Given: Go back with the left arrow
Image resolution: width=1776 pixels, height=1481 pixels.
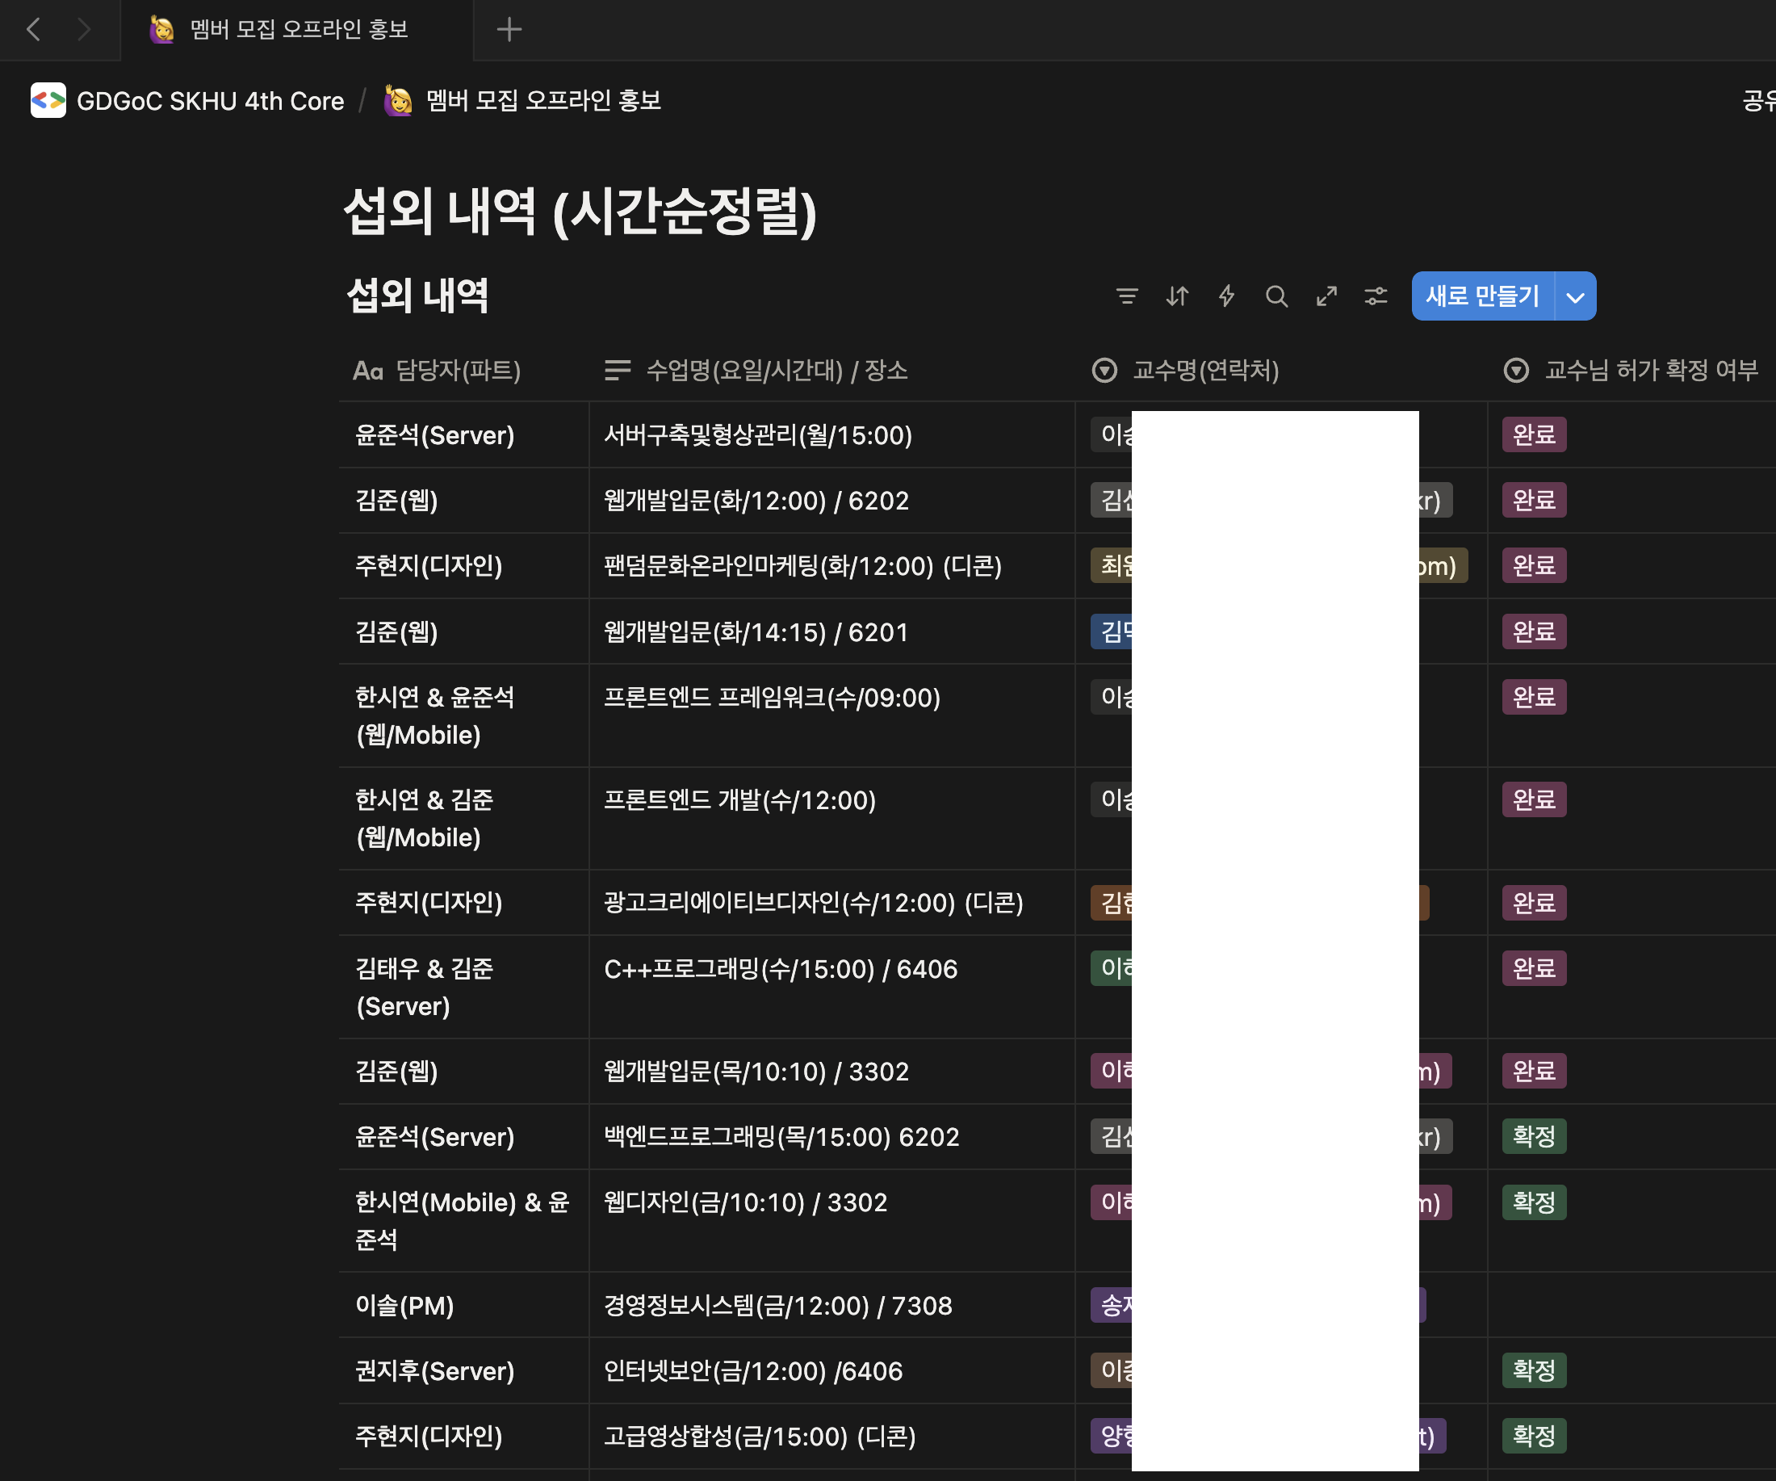Looking at the screenshot, I should point(34,30).
